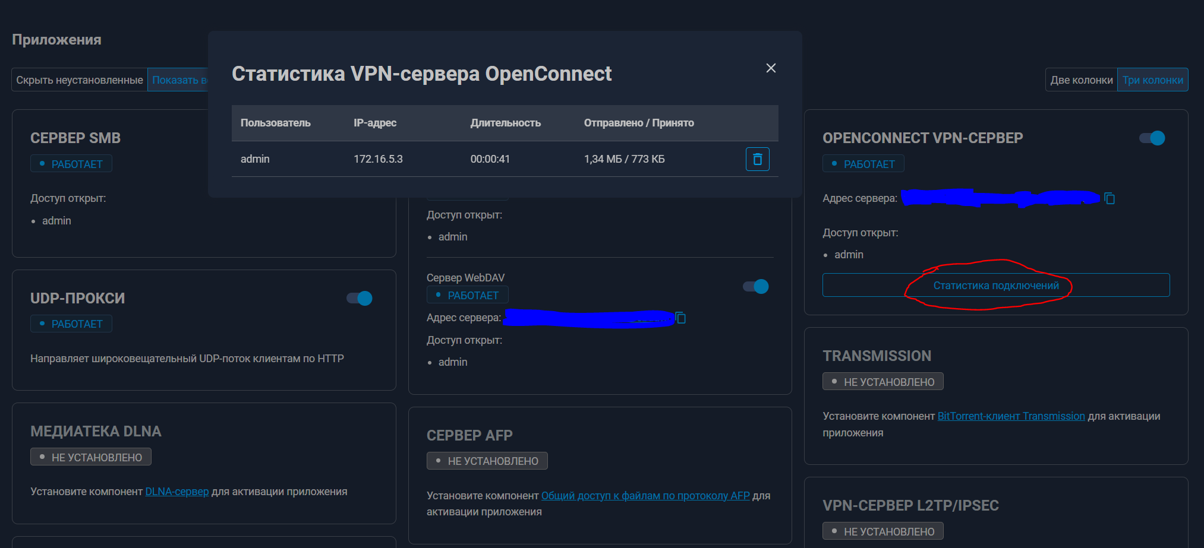Screen dimensions: 1204x548
Task: Open Статистика подключений for OpenConnect
Action: pos(995,286)
